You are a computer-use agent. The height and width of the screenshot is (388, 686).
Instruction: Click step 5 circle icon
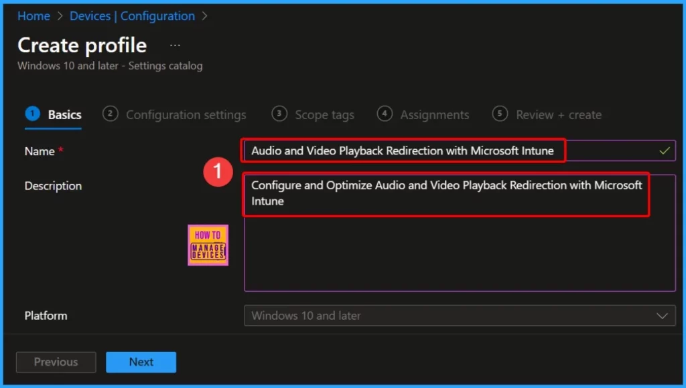(x=500, y=114)
